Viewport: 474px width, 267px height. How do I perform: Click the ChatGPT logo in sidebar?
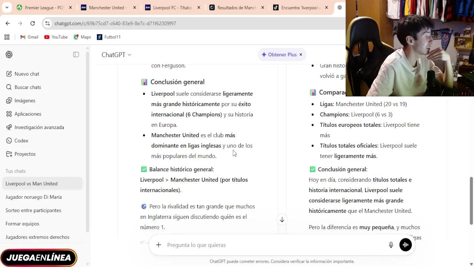(9, 55)
